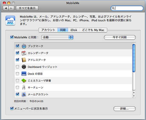The height and width of the screenshot is (120, 146).
Task: Click the 今すぐ同期 button
Action: pyautogui.click(x=120, y=37)
